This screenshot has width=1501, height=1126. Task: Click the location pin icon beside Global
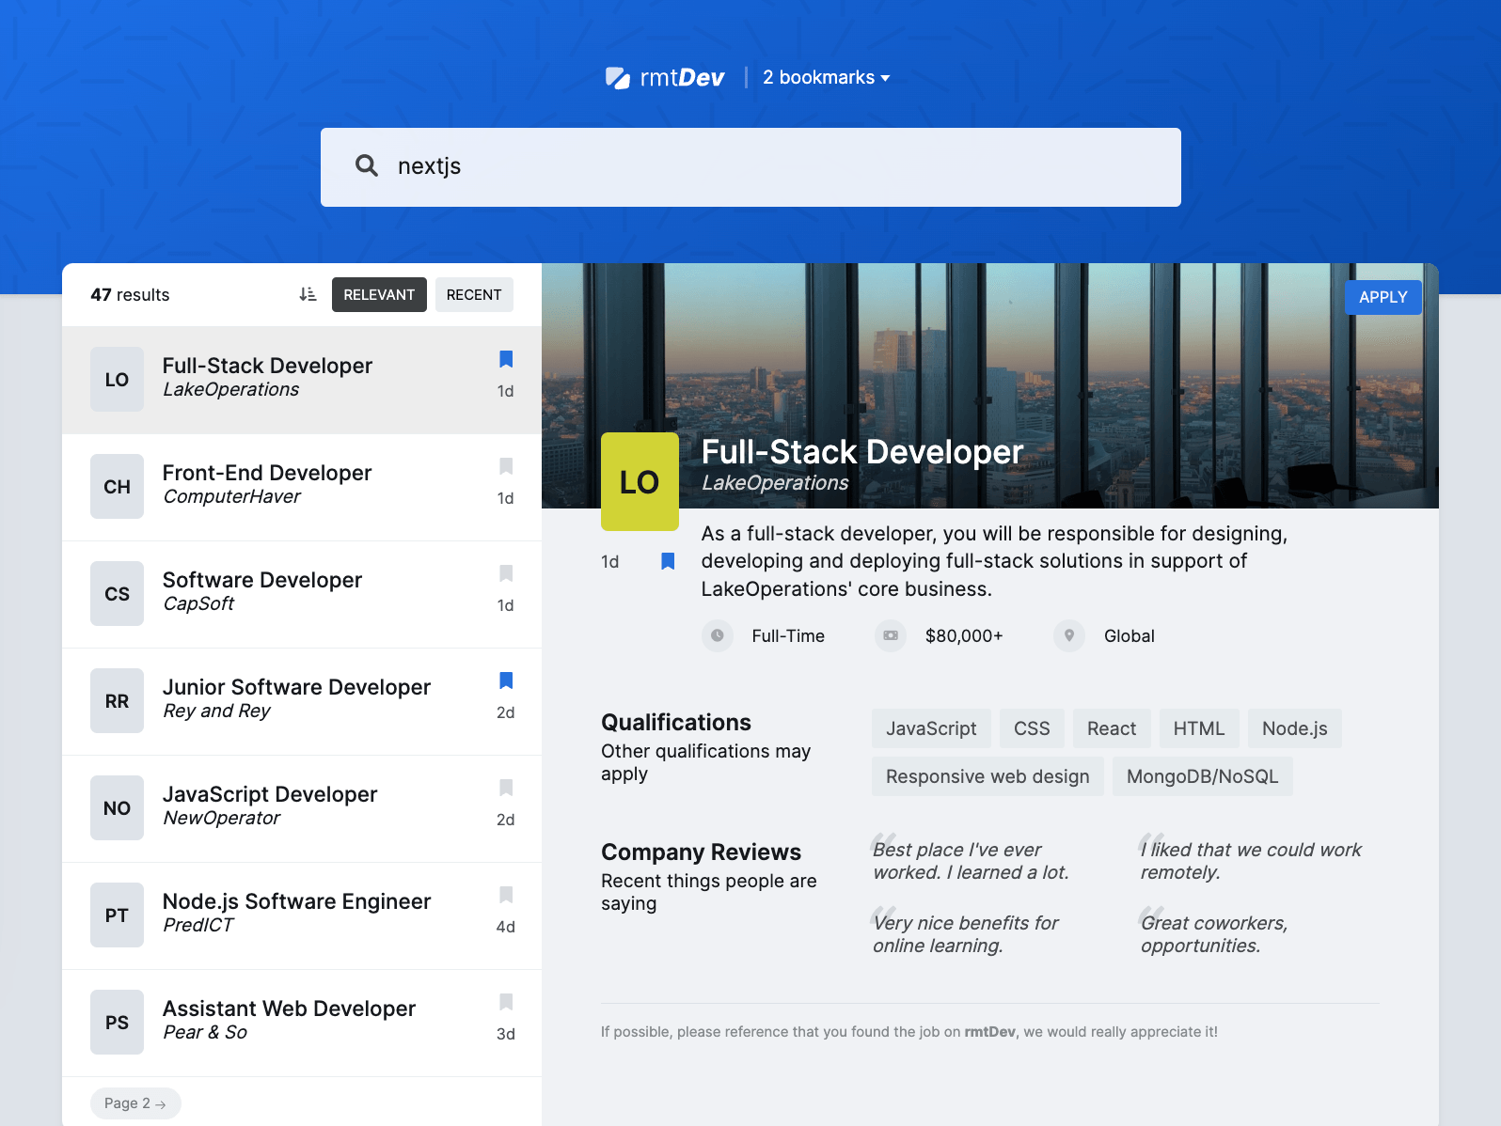1069,635
